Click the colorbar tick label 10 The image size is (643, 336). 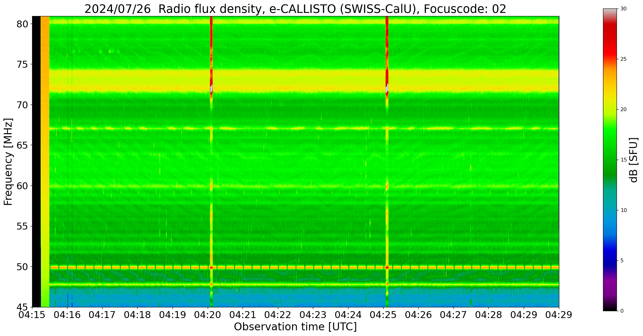pos(623,210)
